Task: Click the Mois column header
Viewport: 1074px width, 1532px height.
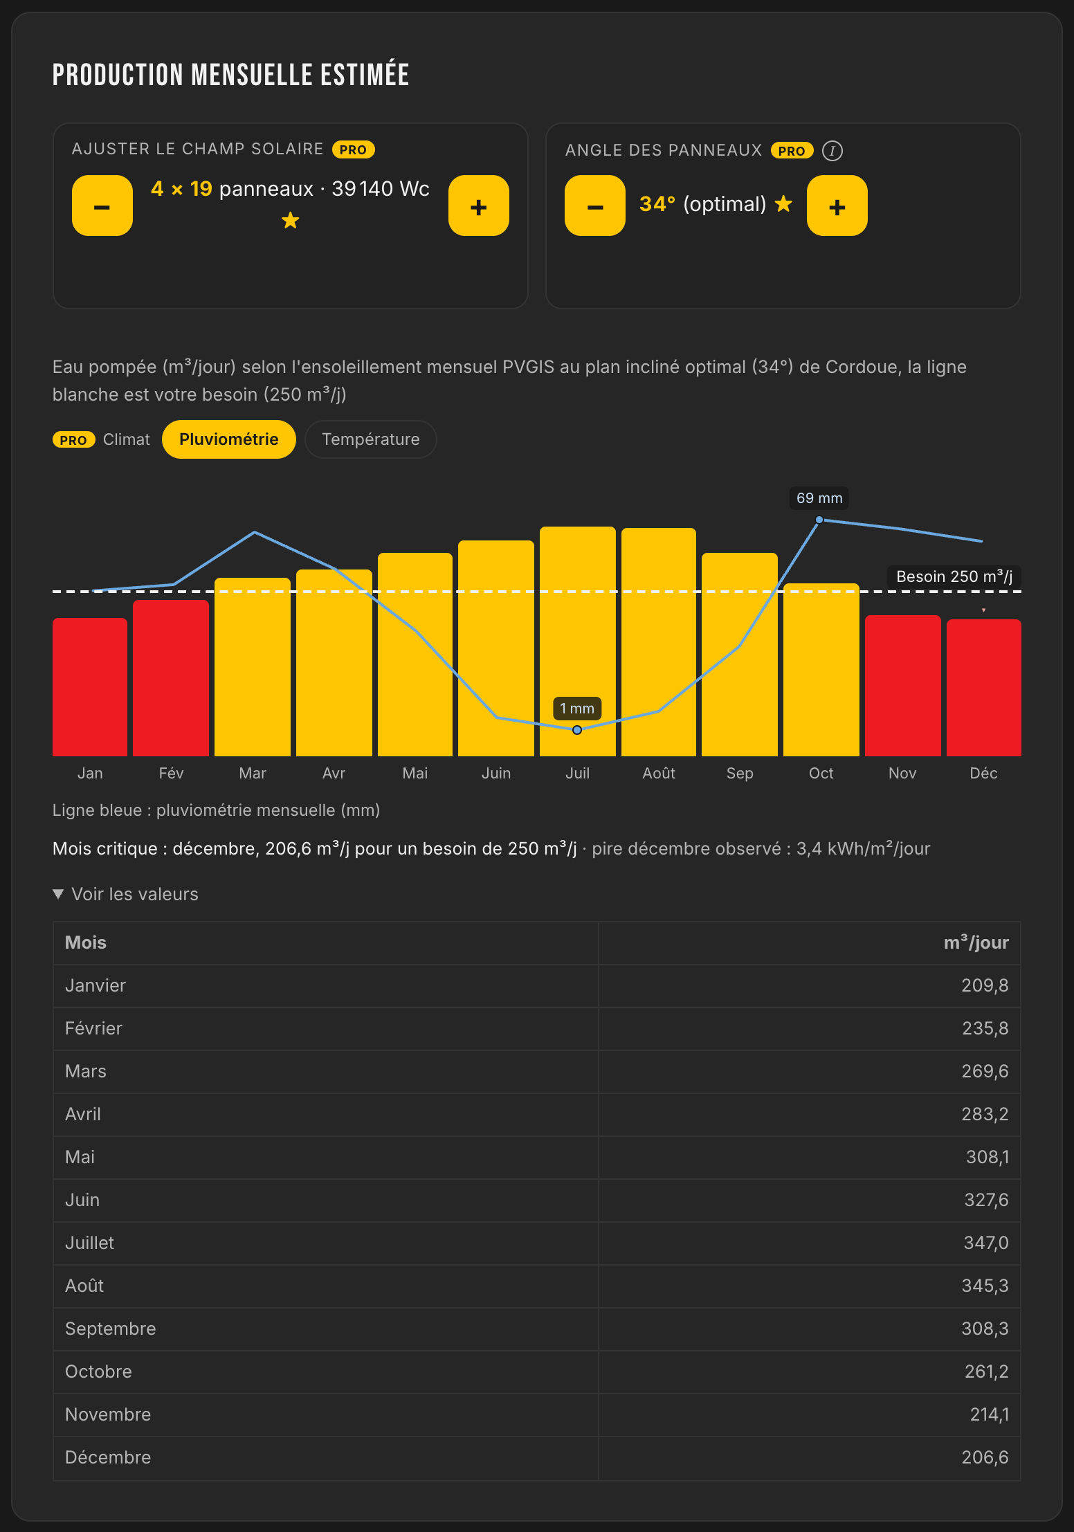Action: point(86,942)
